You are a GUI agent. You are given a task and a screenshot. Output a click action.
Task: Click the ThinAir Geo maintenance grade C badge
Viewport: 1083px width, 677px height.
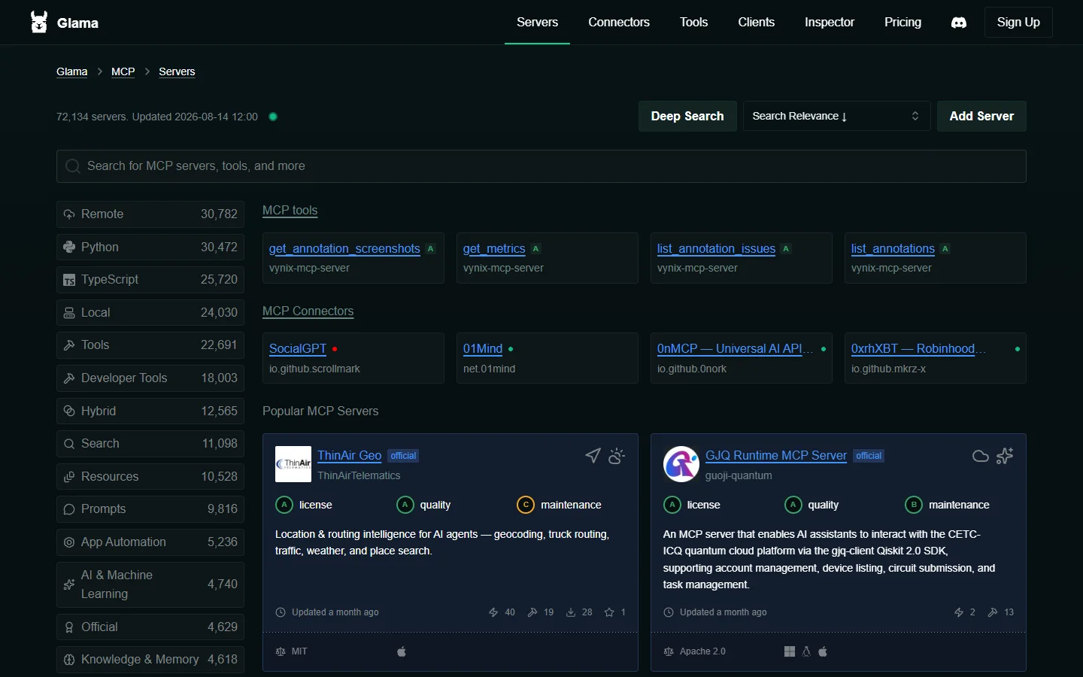[526, 505]
